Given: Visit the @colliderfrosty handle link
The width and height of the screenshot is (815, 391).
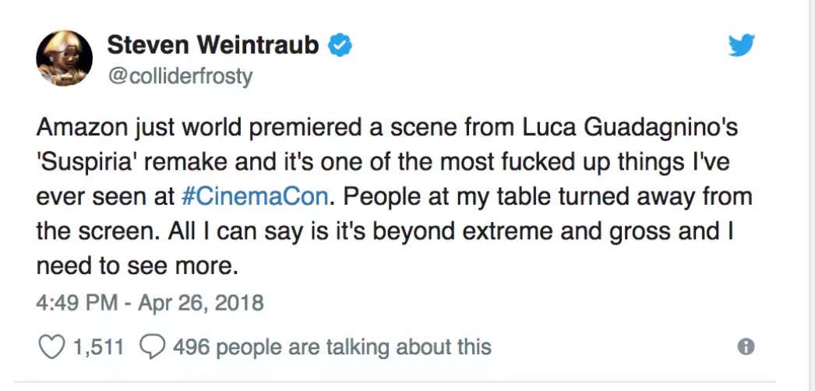Looking at the screenshot, I should (x=179, y=77).
